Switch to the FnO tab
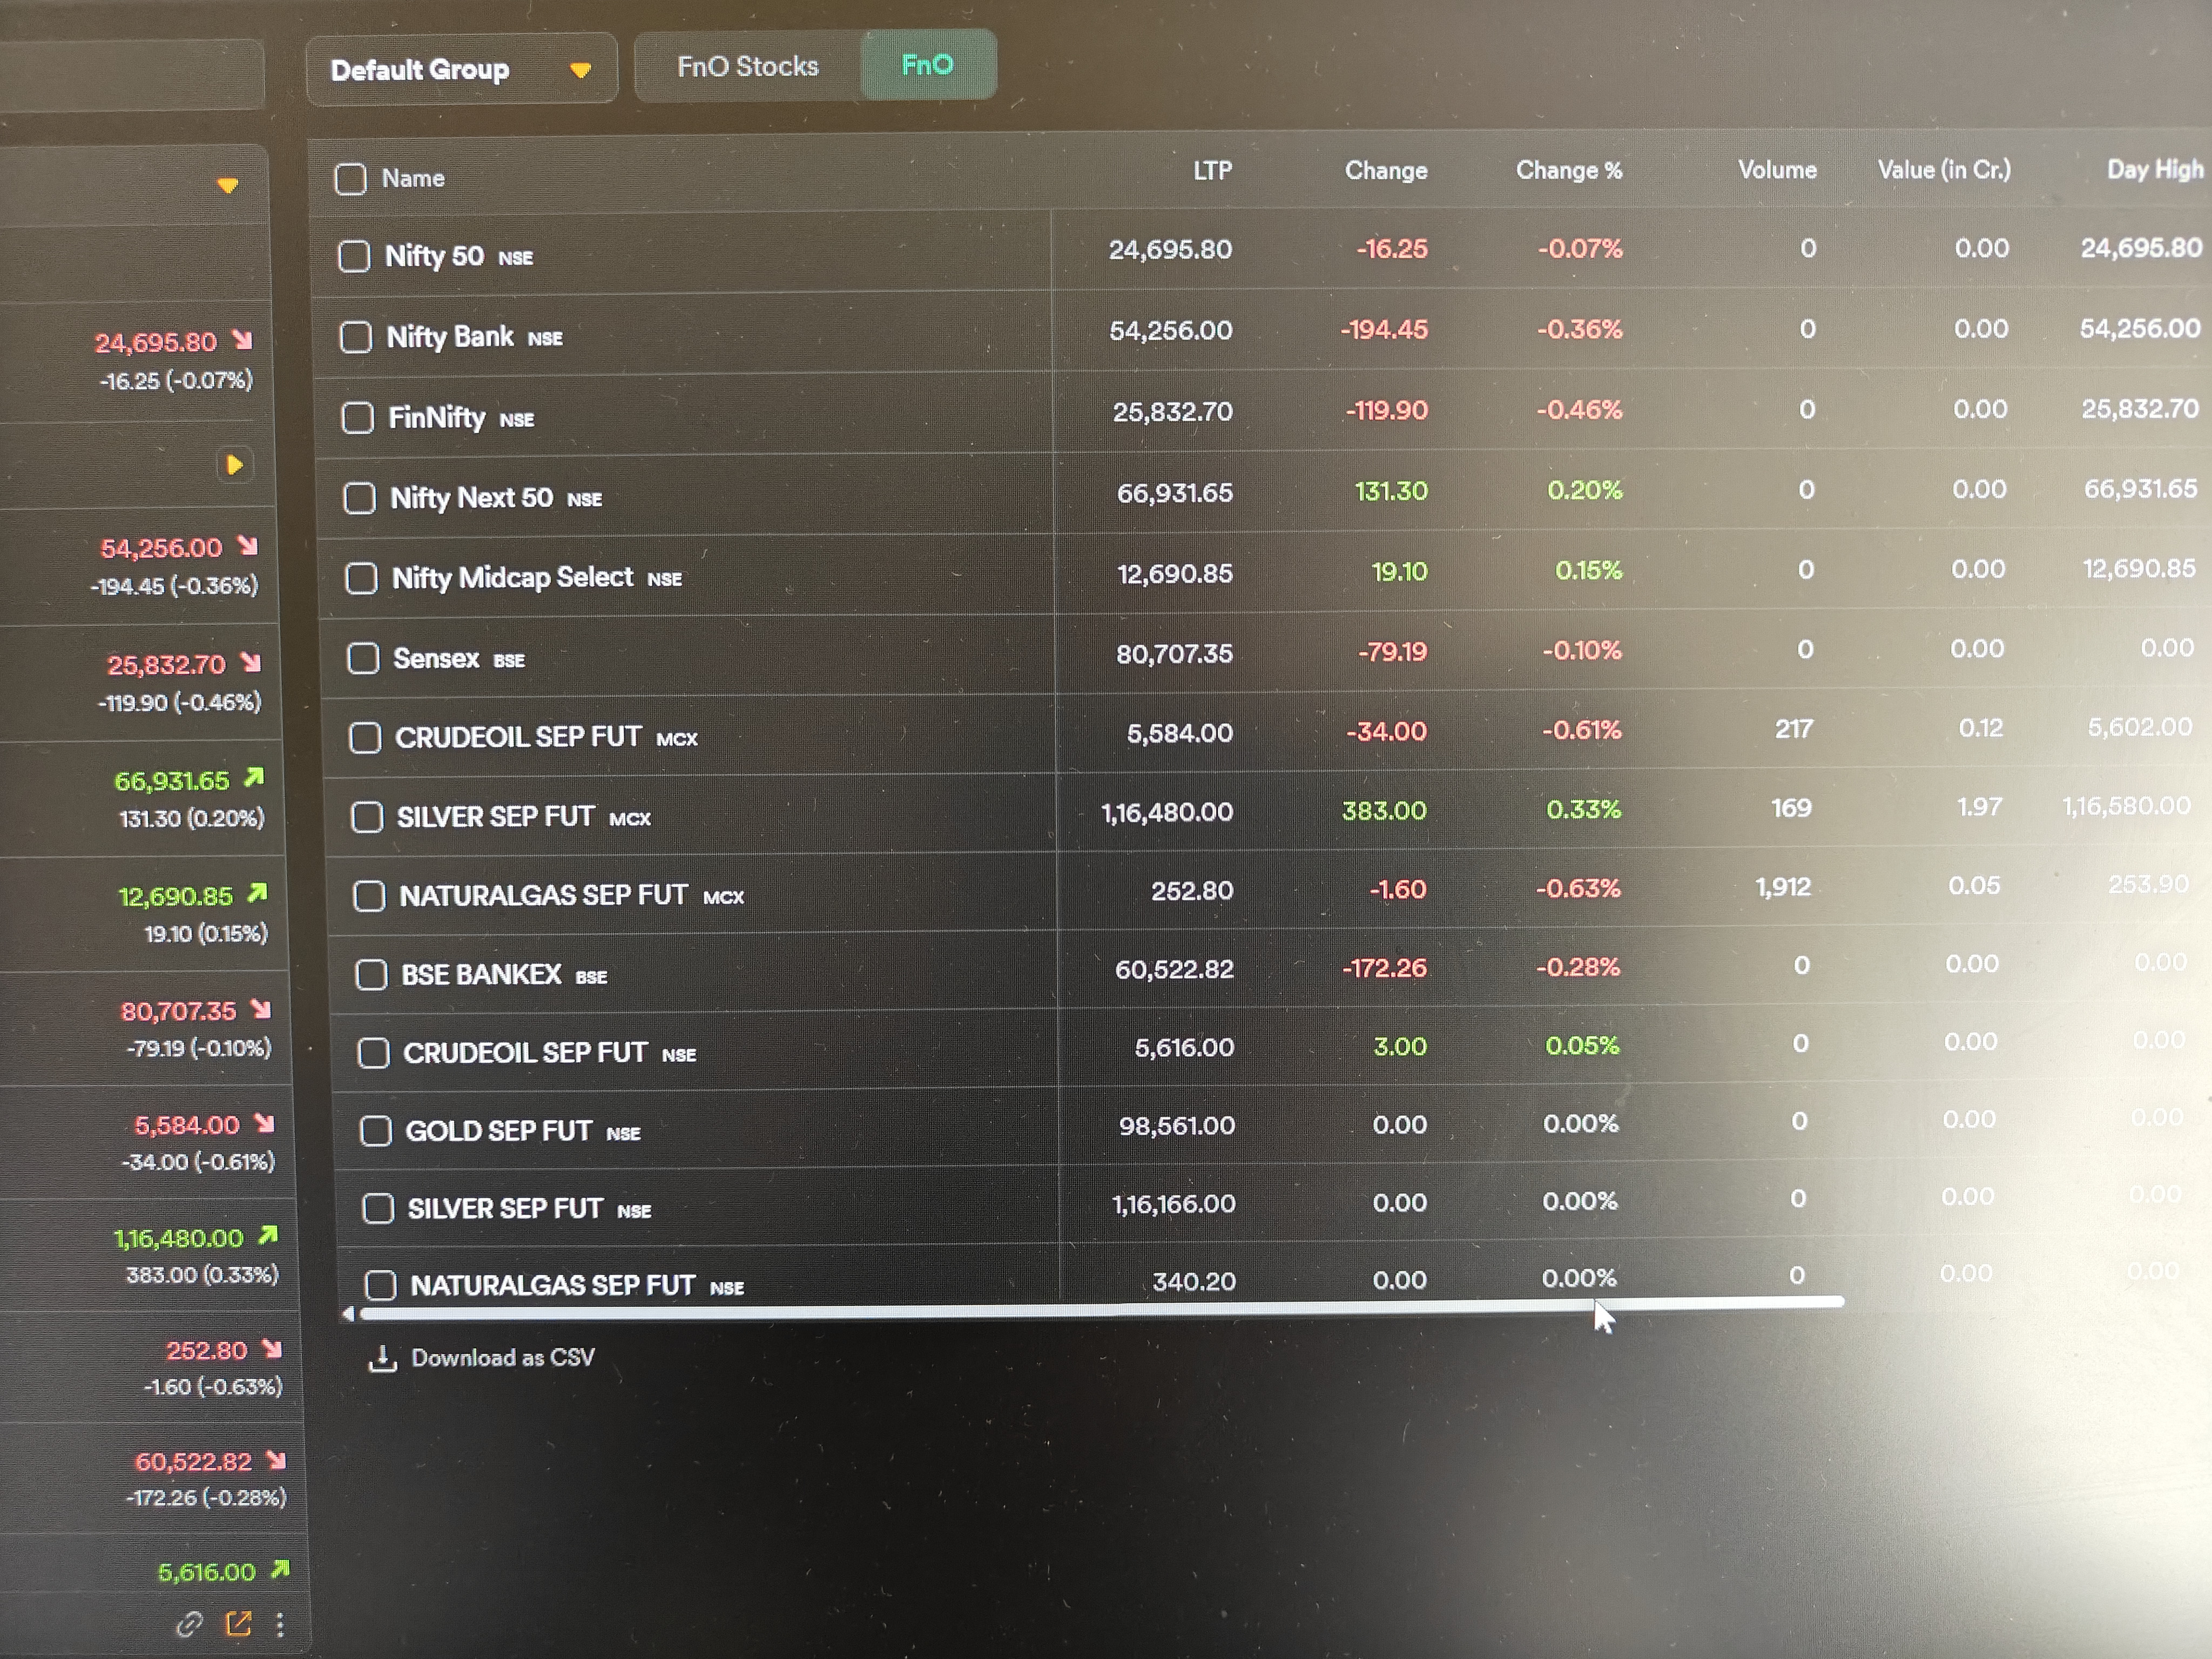This screenshot has width=2212, height=1659. [x=927, y=65]
